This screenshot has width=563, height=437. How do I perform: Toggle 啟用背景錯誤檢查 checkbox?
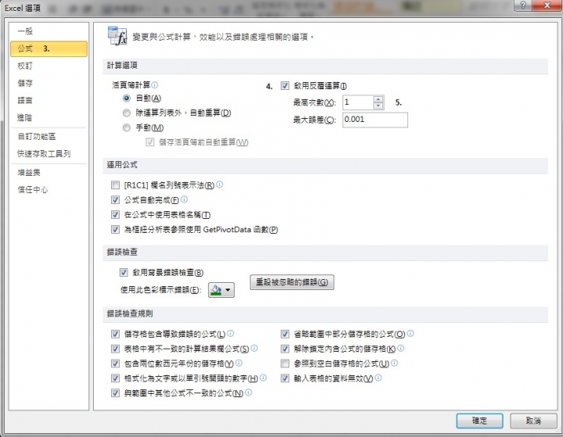click(x=124, y=273)
